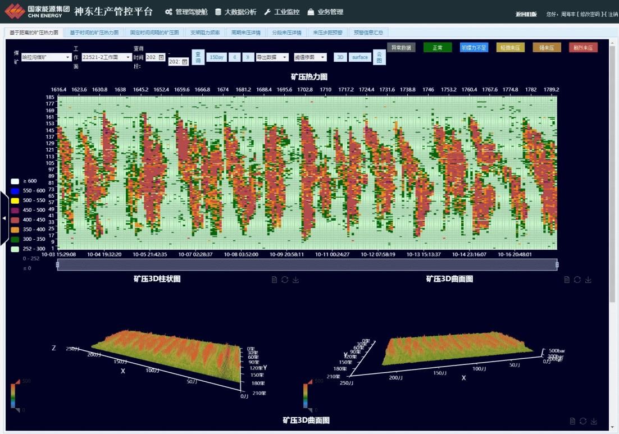Viewport: 619px width, 434px height.
Task: Expand the collapsed left side panel arrow
Action: (4, 218)
